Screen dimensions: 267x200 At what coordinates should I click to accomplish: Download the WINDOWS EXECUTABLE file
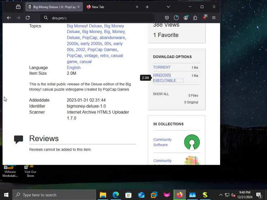pyautogui.click(x=165, y=78)
